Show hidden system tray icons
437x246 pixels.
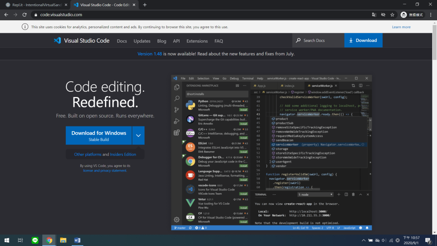tap(364, 240)
